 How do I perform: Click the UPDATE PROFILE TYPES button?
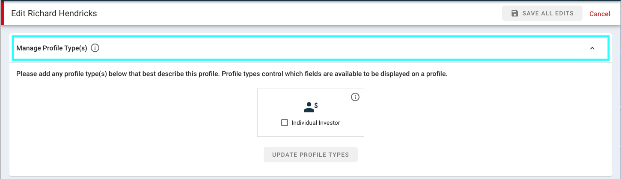pos(311,155)
